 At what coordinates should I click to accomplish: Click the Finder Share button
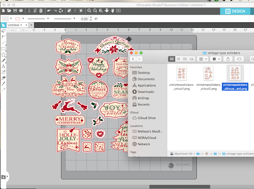(x=228, y=59)
